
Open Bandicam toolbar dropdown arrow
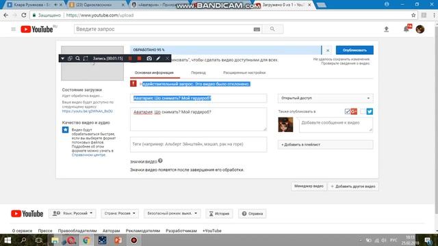(x=62, y=58)
